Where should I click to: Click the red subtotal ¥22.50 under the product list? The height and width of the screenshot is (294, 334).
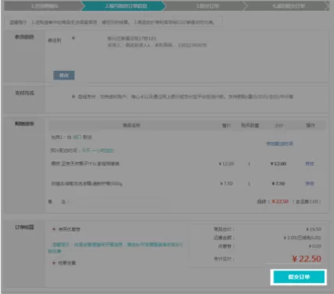(x=280, y=201)
